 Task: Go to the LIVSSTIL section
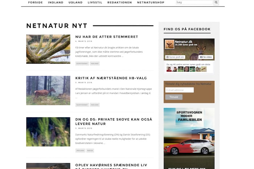[95, 3]
